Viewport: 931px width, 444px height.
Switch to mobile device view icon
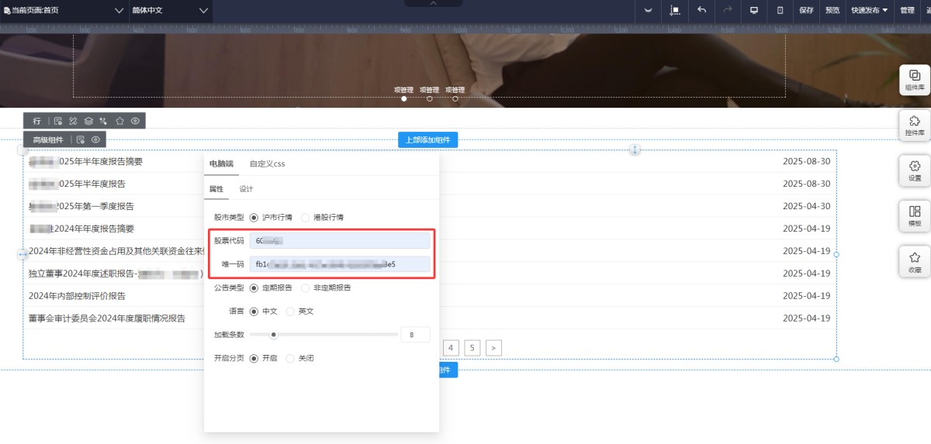tap(780, 10)
